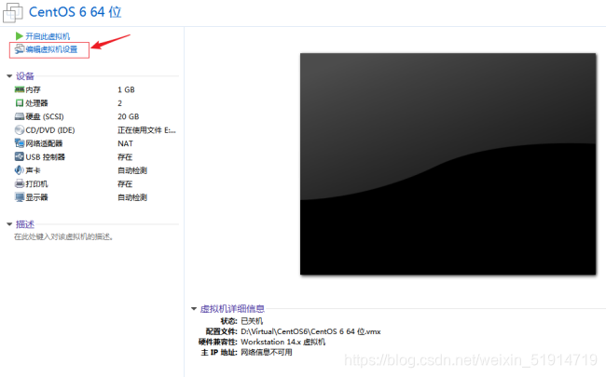Click the CentOS virtual machine title icon

click(x=13, y=12)
